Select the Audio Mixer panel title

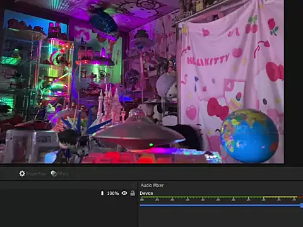152,185
